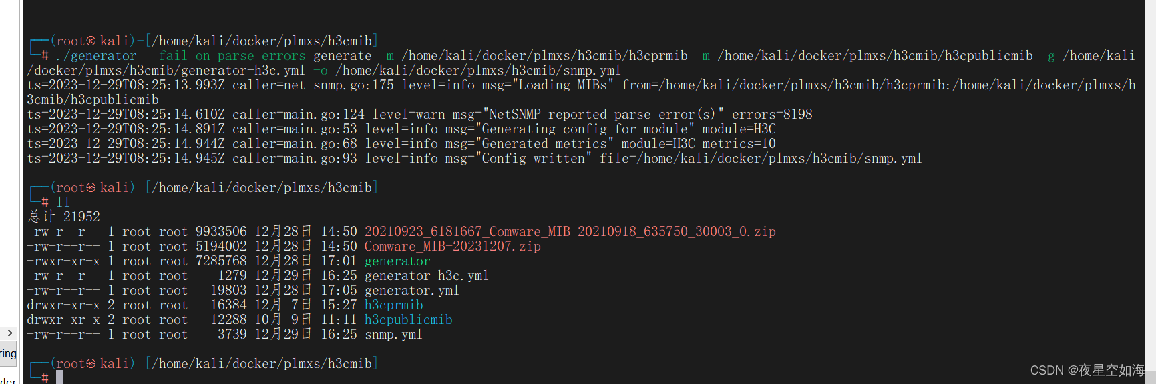The image size is (1156, 384).
Task: Click the green generator executable name
Action: [397, 261]
